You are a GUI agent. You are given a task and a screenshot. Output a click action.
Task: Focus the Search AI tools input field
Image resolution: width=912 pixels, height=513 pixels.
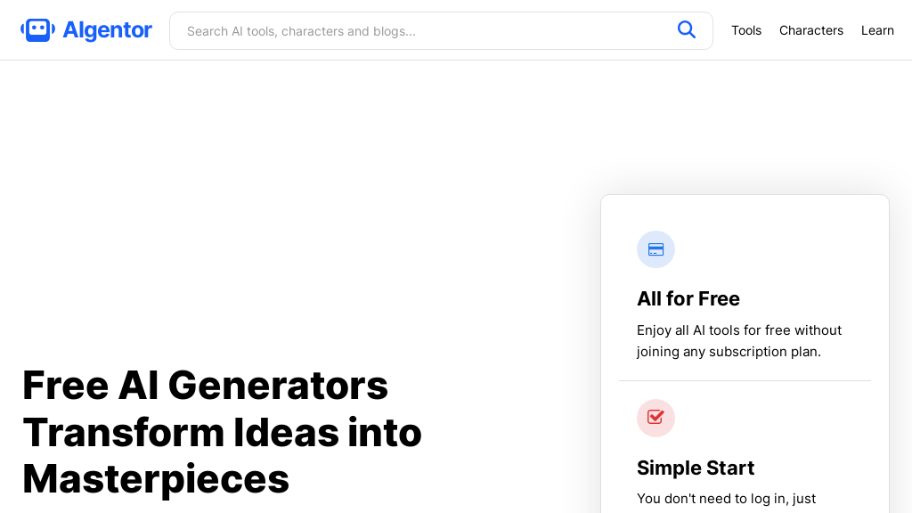[x=419, y=31]
